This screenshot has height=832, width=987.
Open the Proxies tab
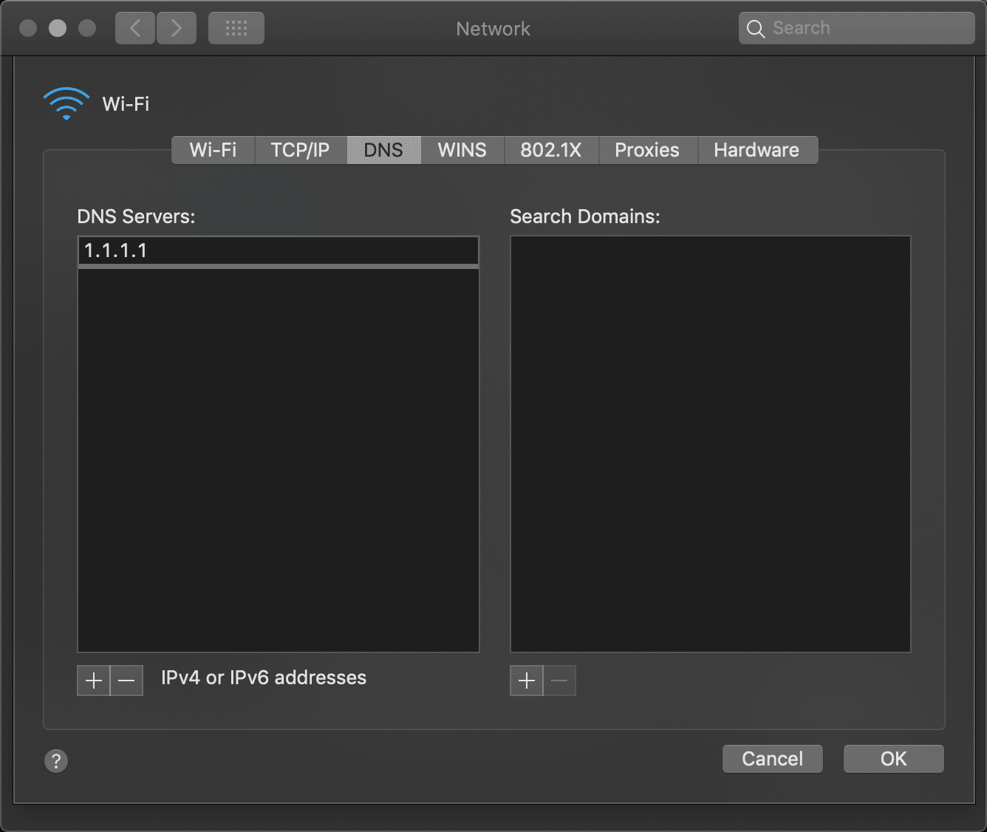[647, 150]
